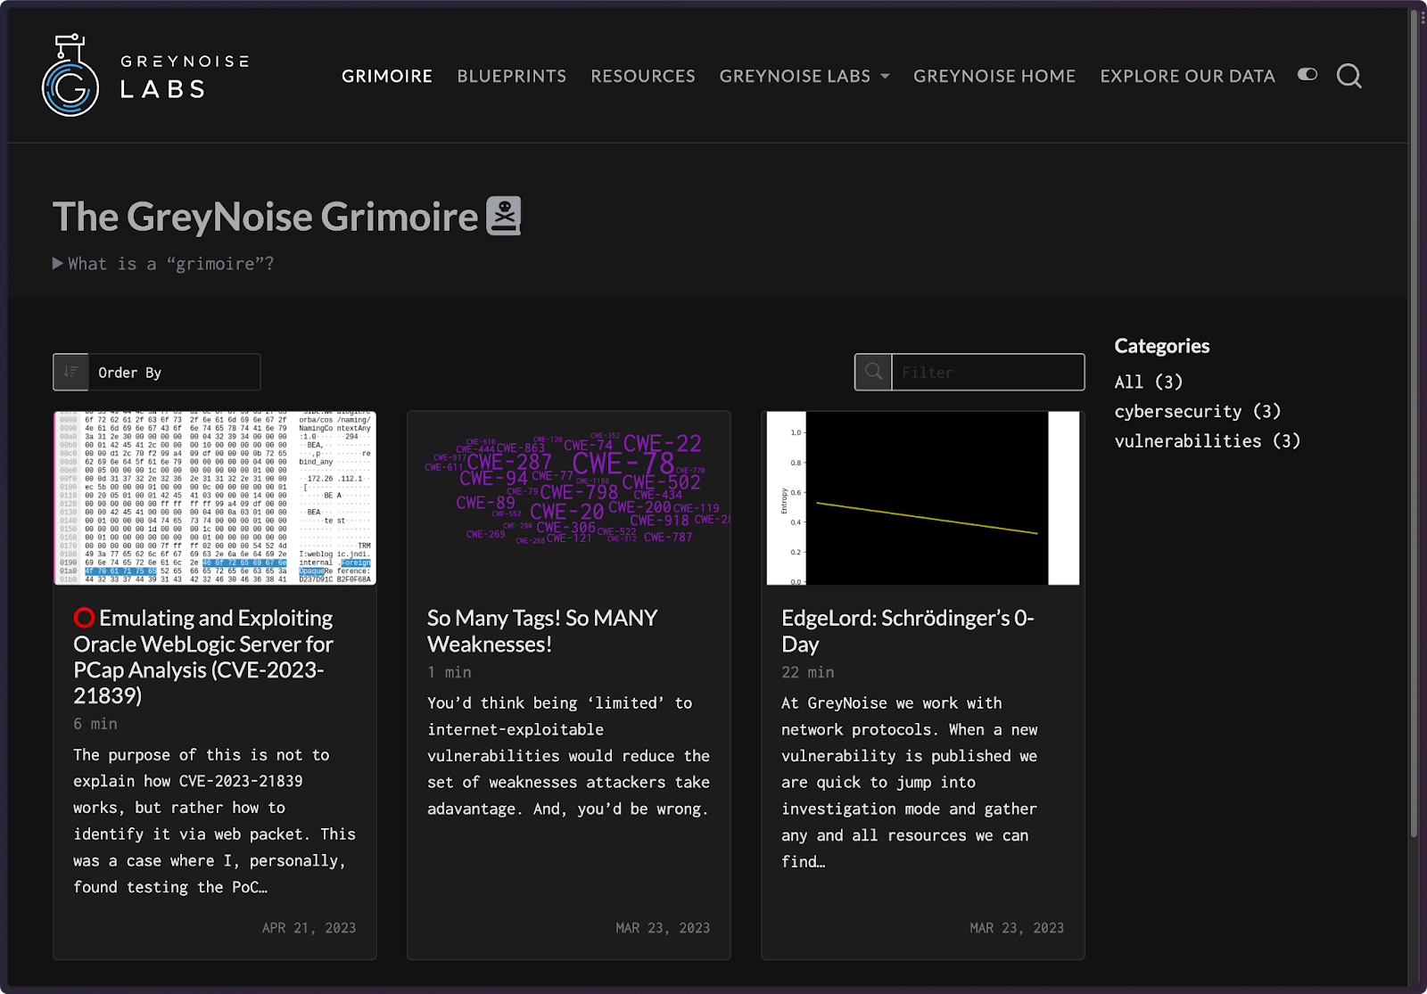This screenshot has width=1427, height=994.
Task: Click the "1 min" reading time
Action: coord(450,672)
